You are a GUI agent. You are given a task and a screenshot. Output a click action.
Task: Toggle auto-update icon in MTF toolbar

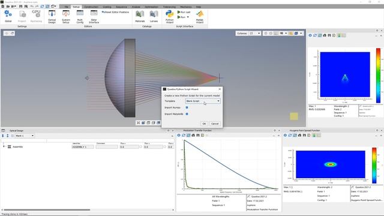coord(188,135)
